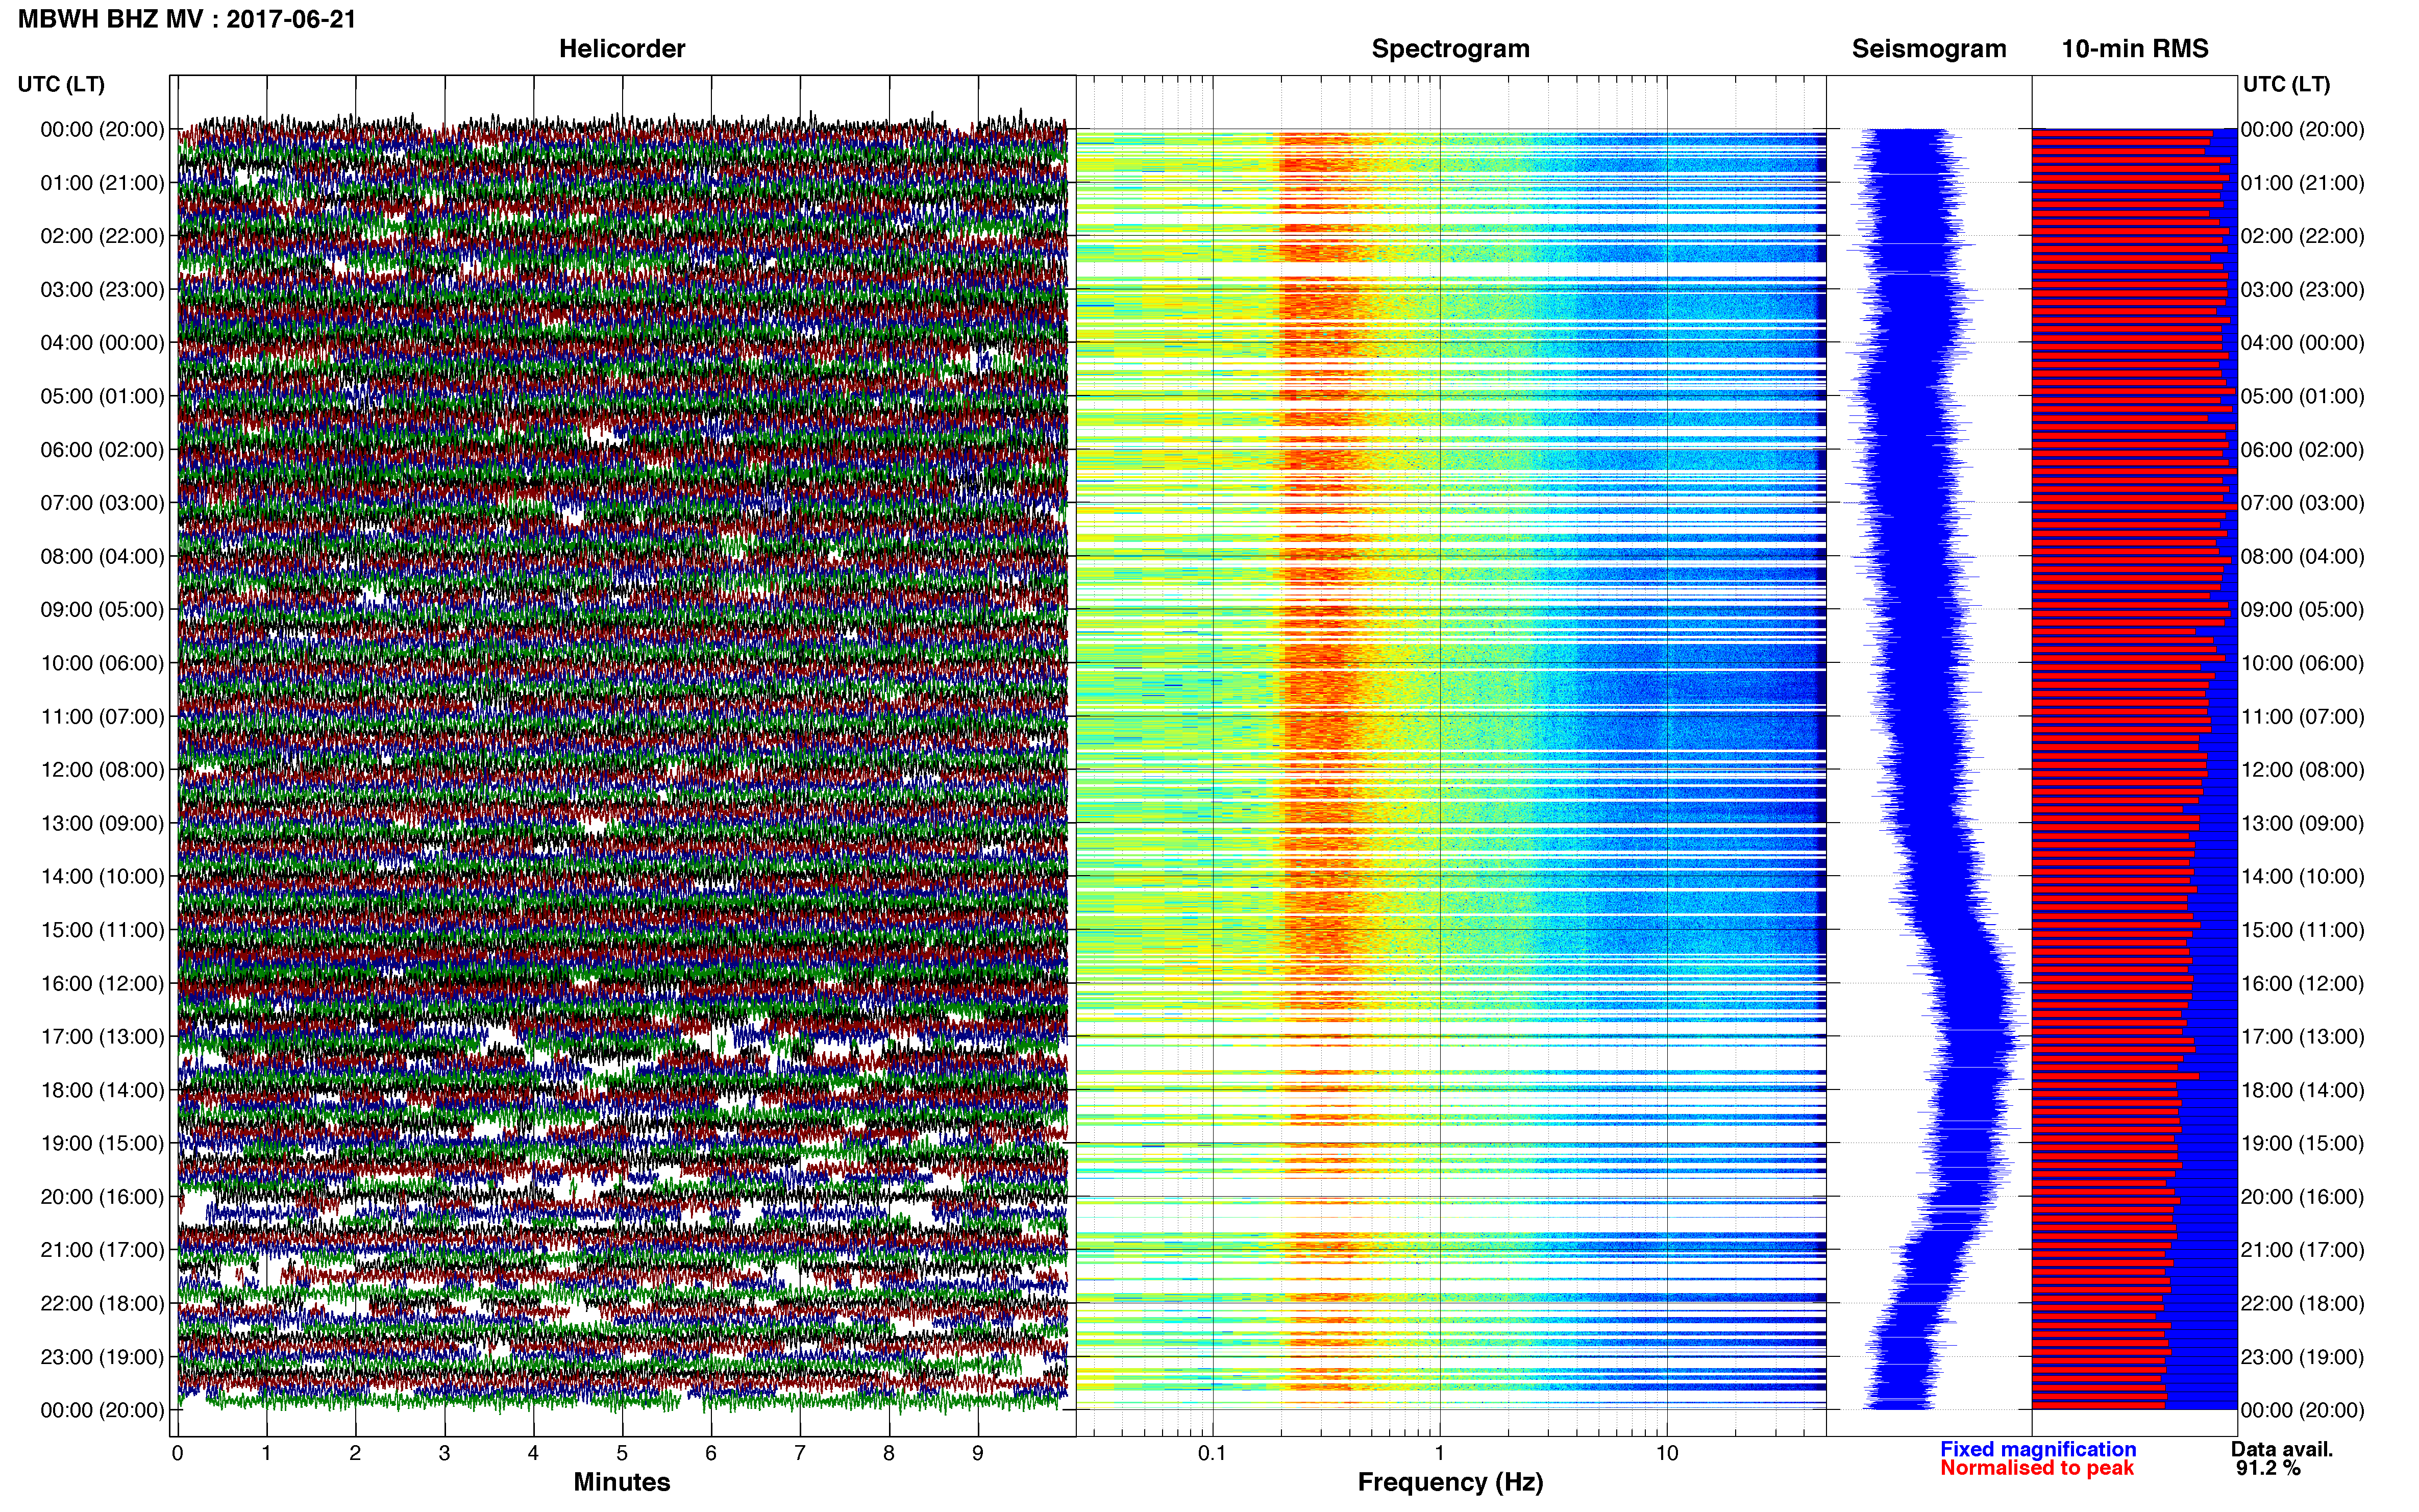Click minute tick label '9' on helicorder axis

pos(978,1453)
